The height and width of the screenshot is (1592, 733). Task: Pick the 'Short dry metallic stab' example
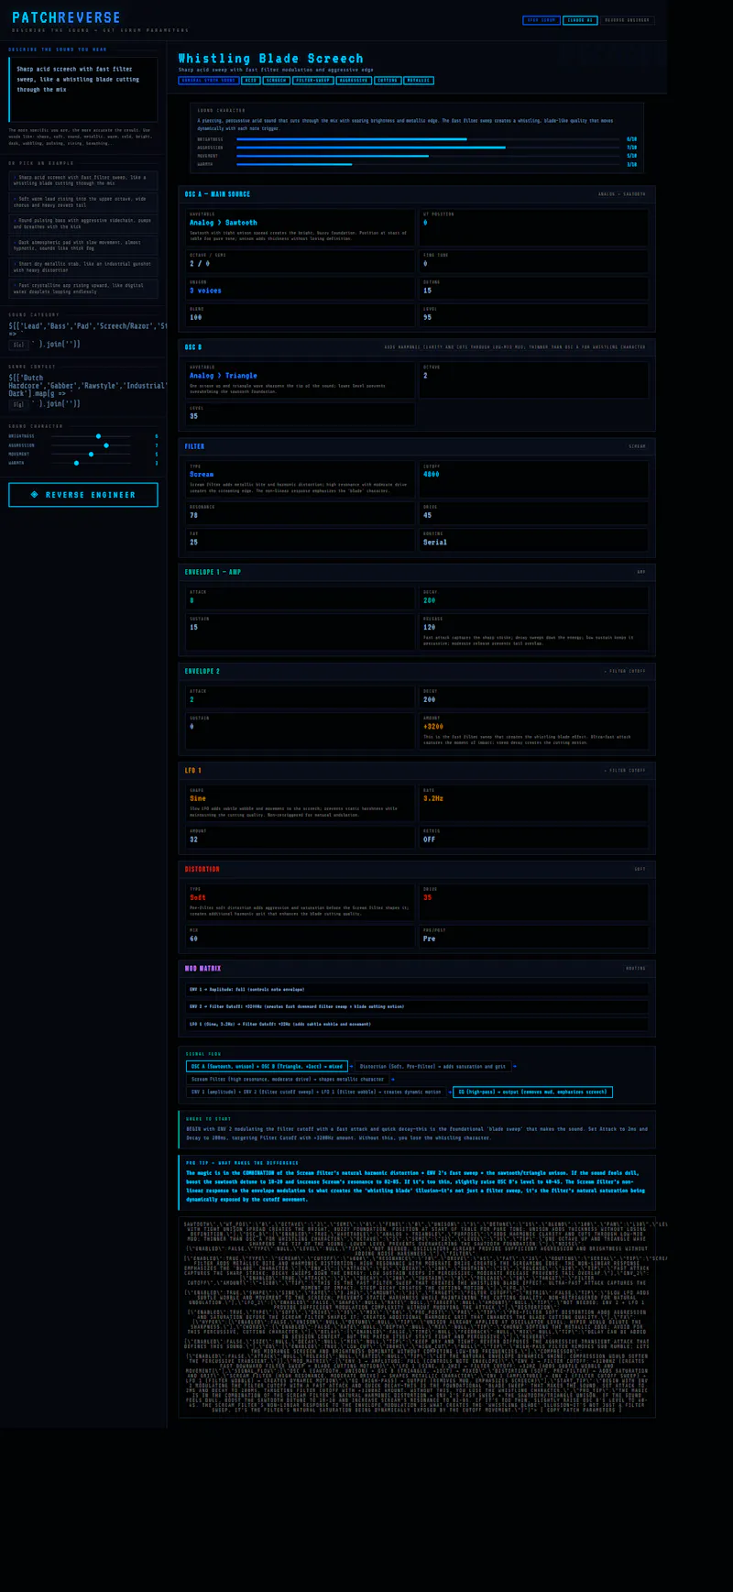point(83,267)
